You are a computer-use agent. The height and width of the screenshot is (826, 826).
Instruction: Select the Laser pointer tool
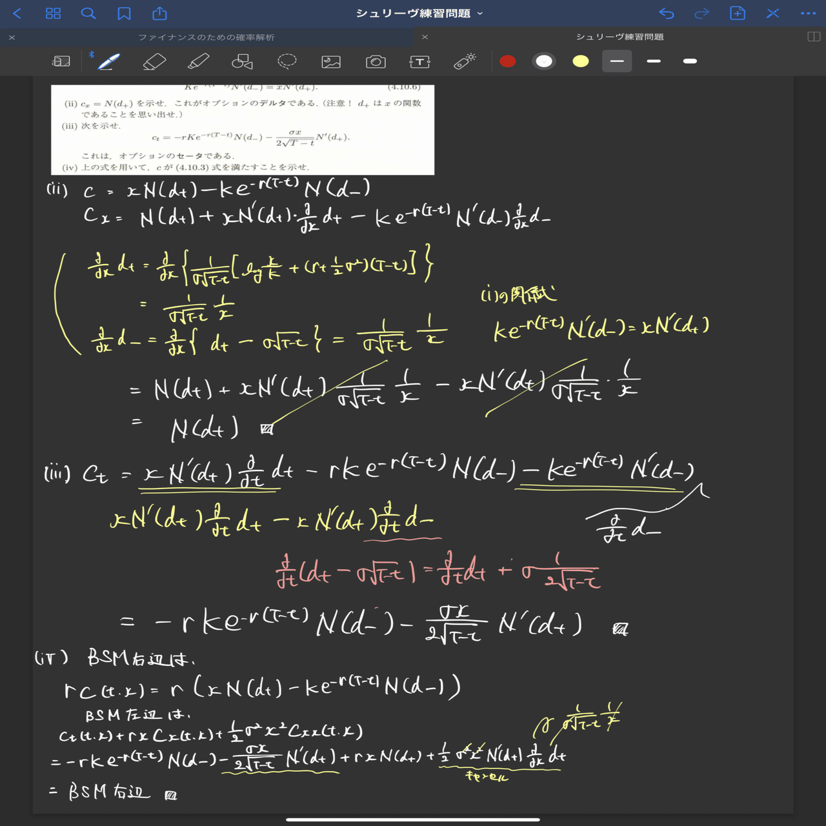tap(465, 61)
